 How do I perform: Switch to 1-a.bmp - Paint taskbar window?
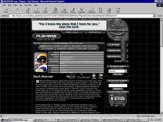click(137, 120)
